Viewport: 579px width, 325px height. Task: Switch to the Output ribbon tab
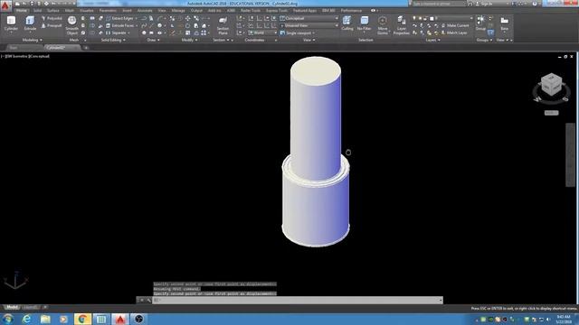pos(196,11)
